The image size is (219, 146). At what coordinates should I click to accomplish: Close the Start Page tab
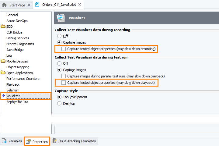point(29,5)
